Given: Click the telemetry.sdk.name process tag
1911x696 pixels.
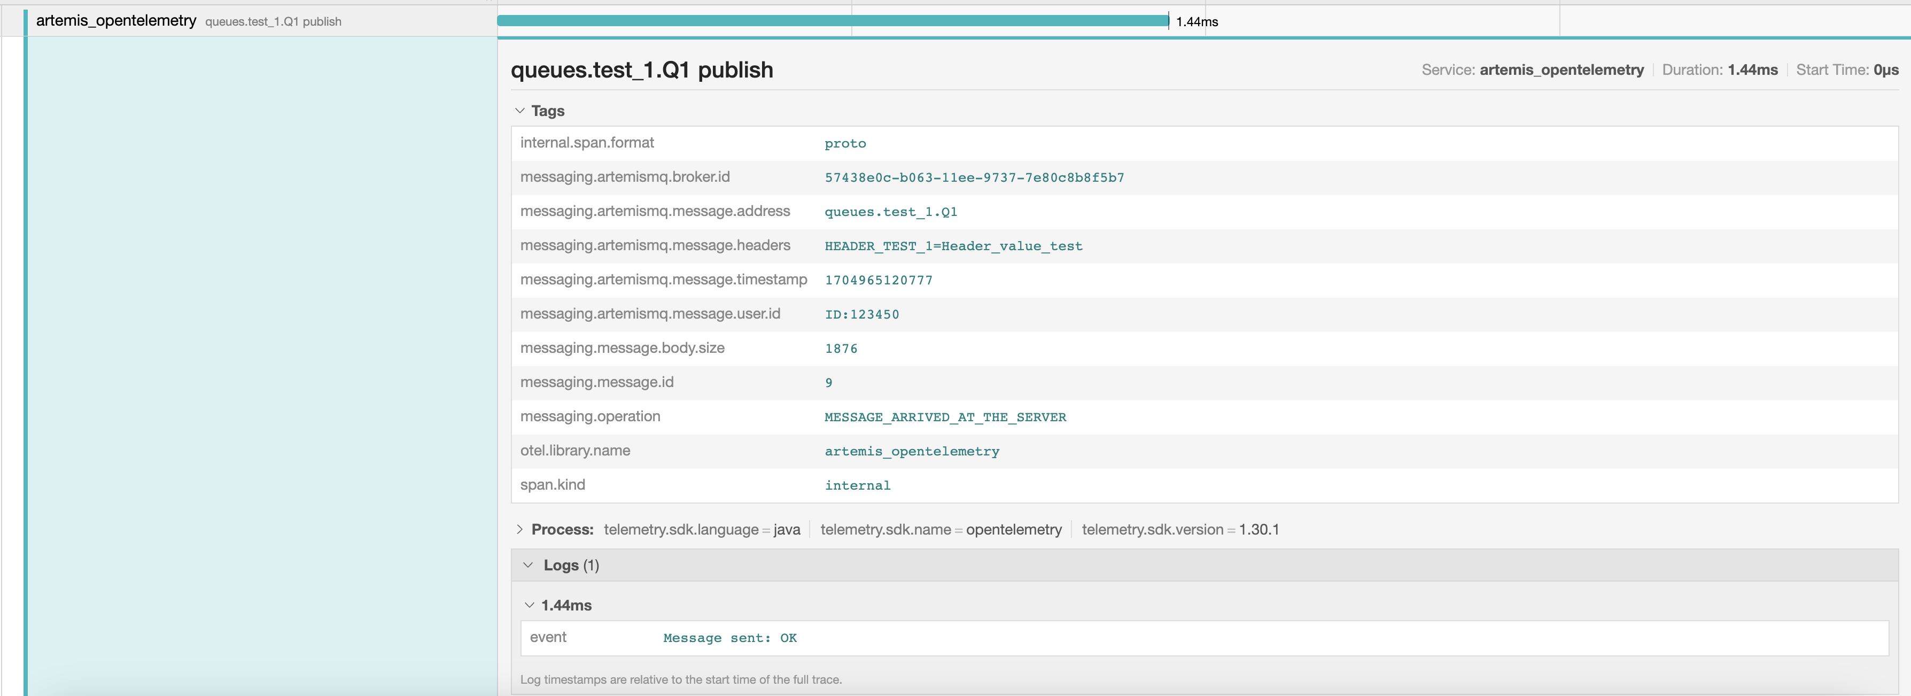Looking at the screenshot, I should pos(940,530).
